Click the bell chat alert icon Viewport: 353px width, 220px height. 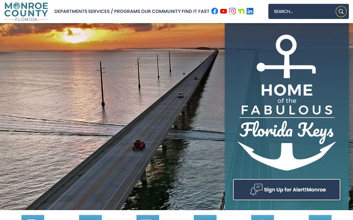(256, 189)
